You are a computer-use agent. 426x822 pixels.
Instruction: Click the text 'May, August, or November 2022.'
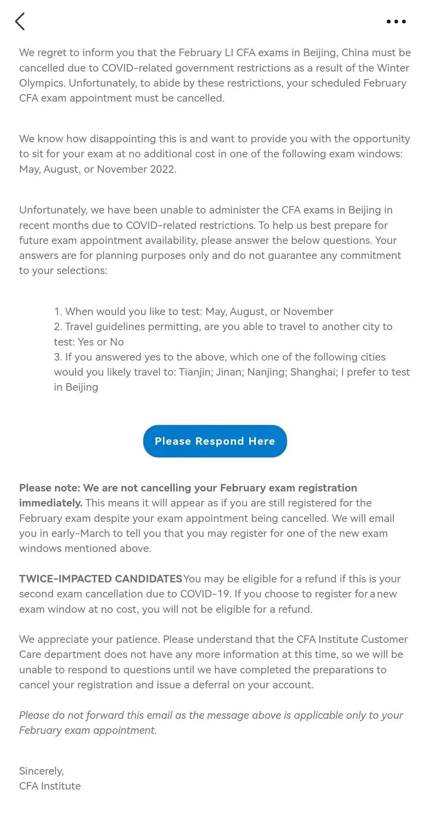(x=98, y=169)
